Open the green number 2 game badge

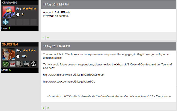point(5,64)
